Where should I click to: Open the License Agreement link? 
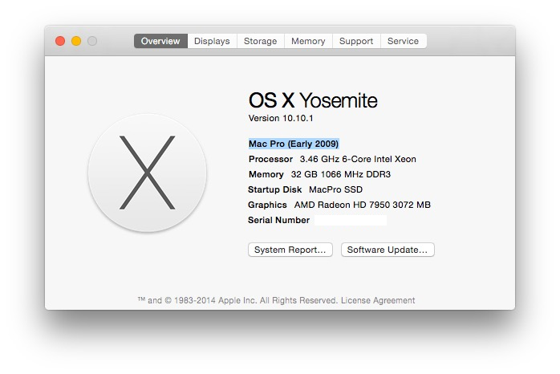(378, 300)
